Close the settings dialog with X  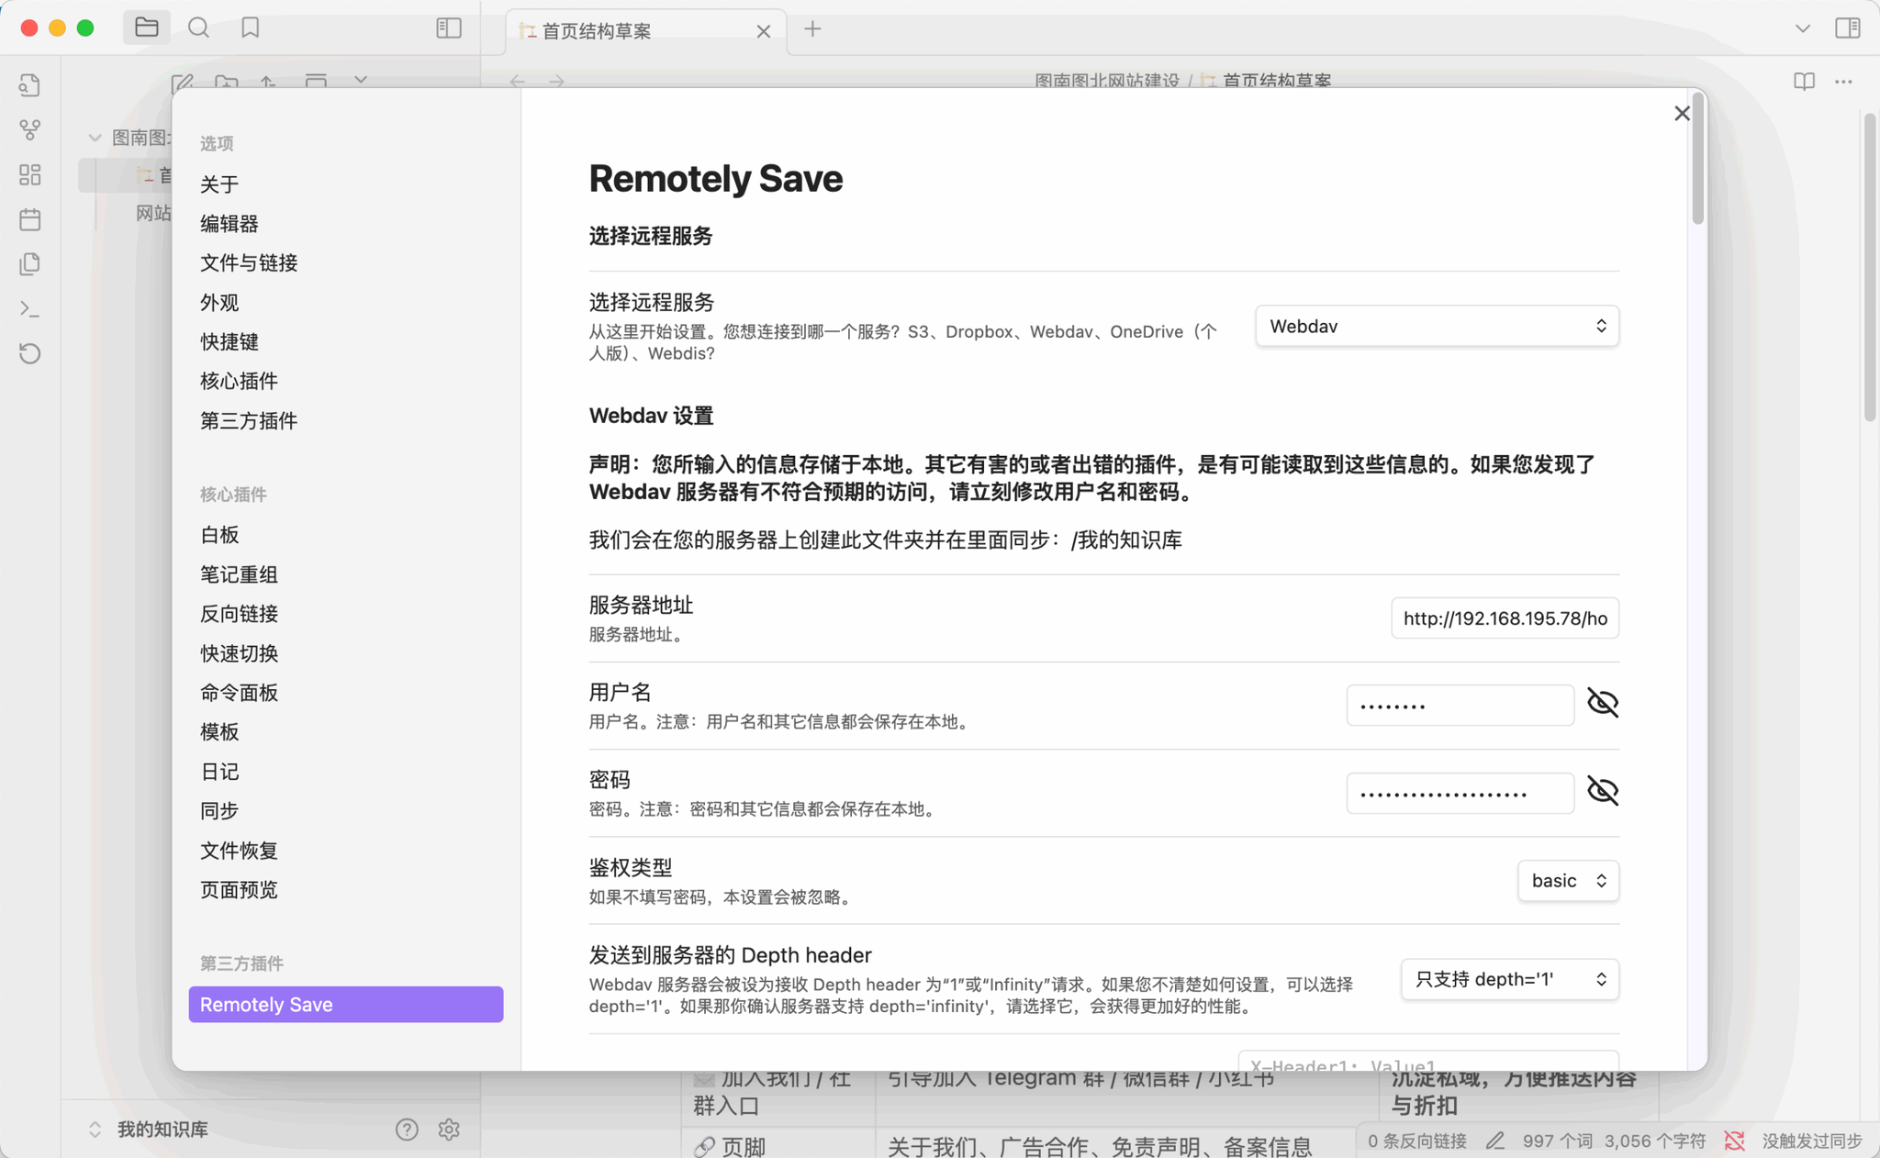pos(1682,113)
